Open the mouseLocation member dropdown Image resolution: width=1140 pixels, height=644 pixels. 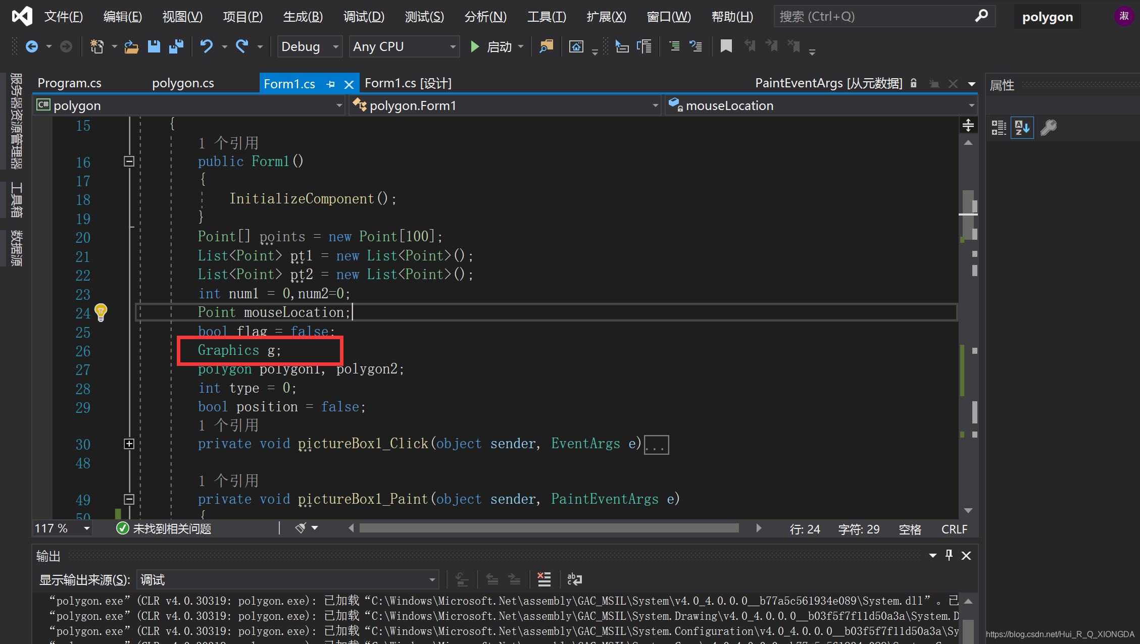click(x=821, y=105)
